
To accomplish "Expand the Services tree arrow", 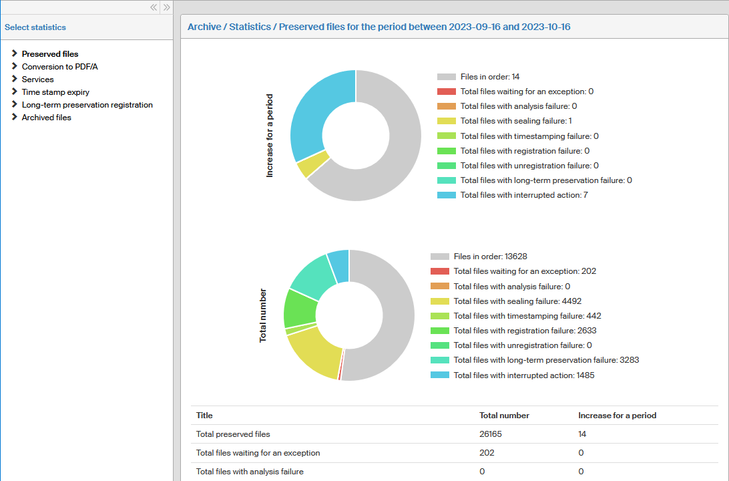I will (14, 79).
